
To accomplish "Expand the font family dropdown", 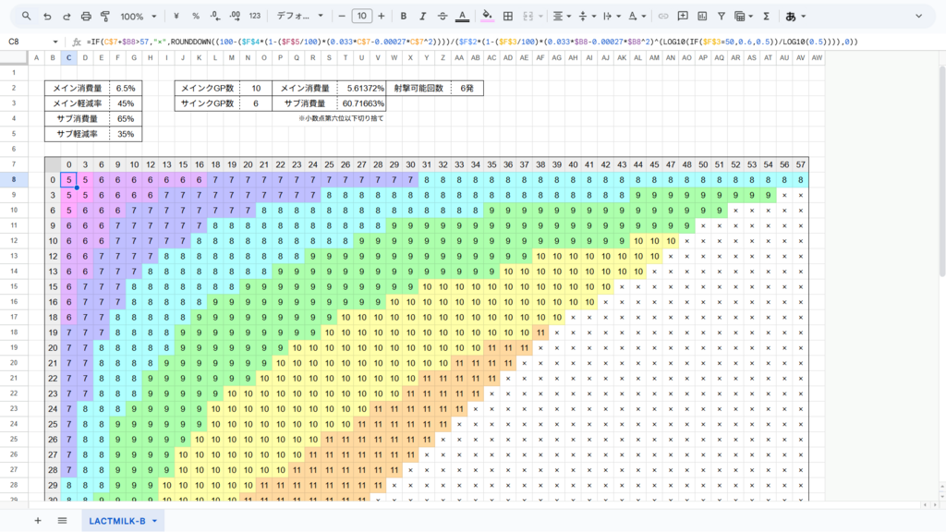I will click(x=300, y=17).
